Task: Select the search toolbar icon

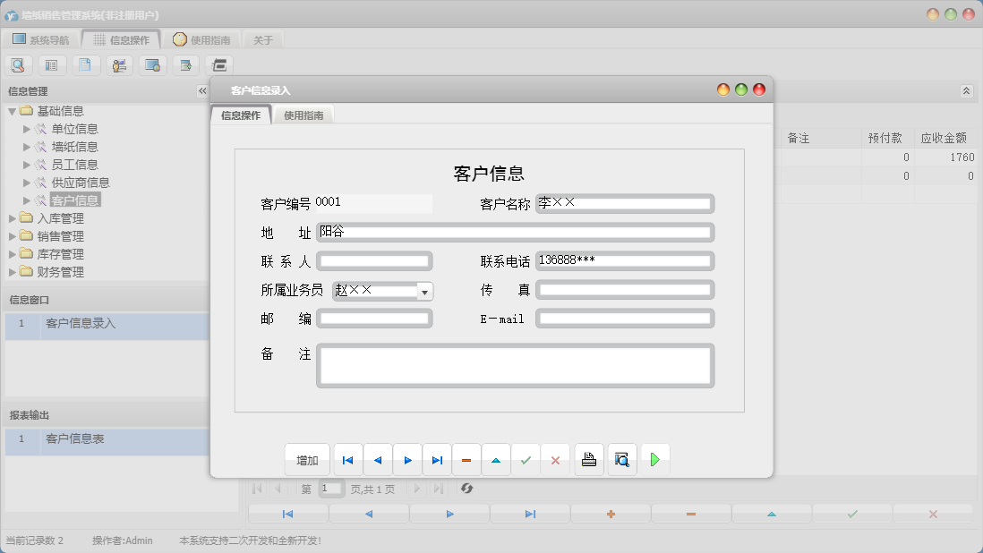Action: click(x=18, y=64)
